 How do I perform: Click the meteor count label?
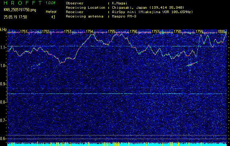pos(51,12)
